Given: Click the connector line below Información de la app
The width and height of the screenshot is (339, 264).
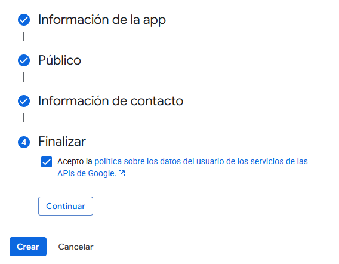Looking at the screenshot, I should pyautogui.click(x=23, y=36).
